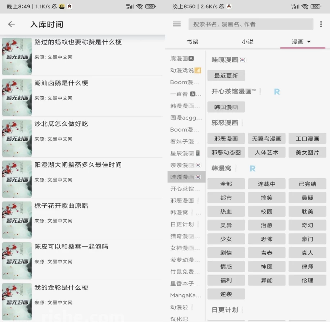Switch to the 小说 tab
Screen dimensions: 330x322
[x=248, y=42]
